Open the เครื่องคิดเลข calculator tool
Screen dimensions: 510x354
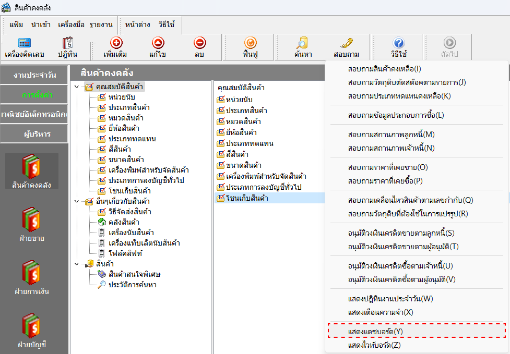tap(25, 47)
